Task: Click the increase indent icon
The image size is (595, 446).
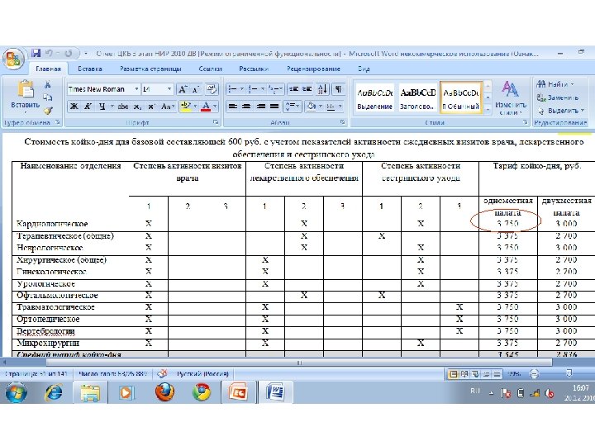Action: click(x=307, y=89)
